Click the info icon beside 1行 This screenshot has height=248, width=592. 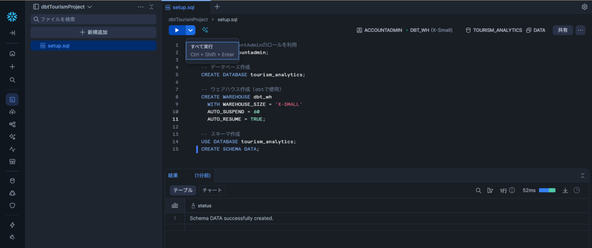point(512,190)
